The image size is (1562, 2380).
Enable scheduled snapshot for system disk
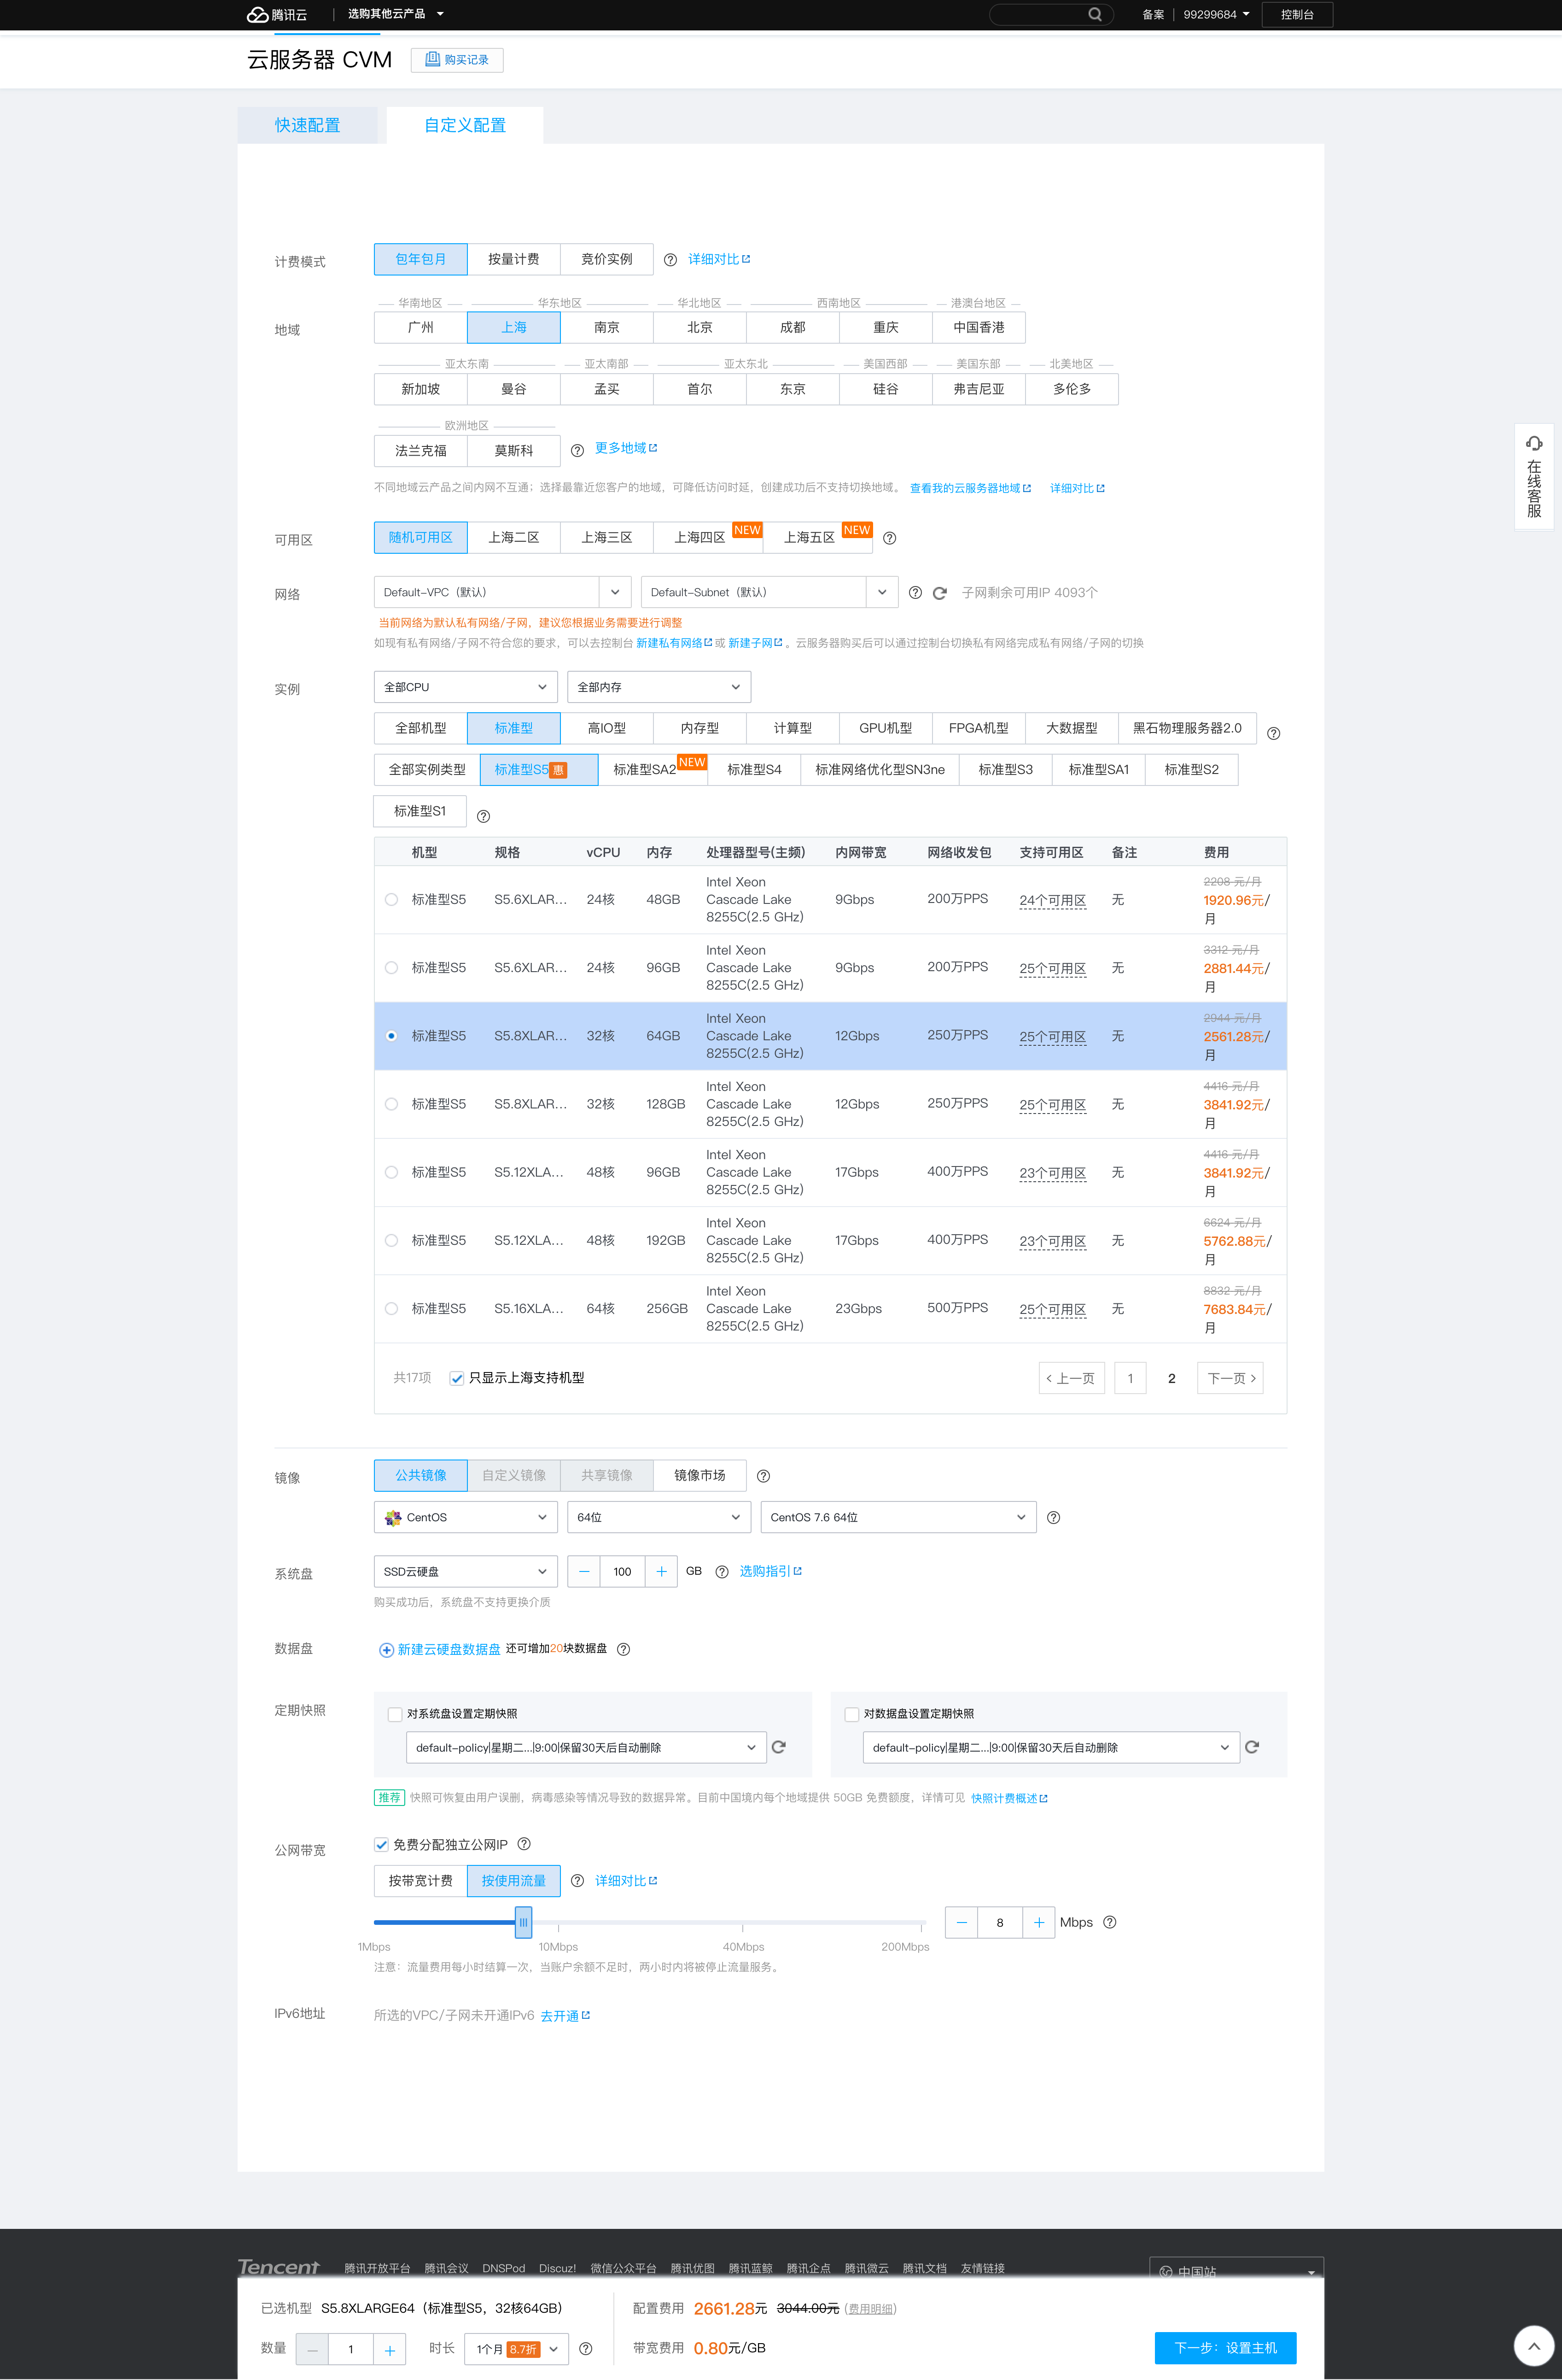coord(395,1714)
